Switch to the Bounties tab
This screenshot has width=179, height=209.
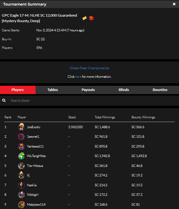click(x=160, y=90)
